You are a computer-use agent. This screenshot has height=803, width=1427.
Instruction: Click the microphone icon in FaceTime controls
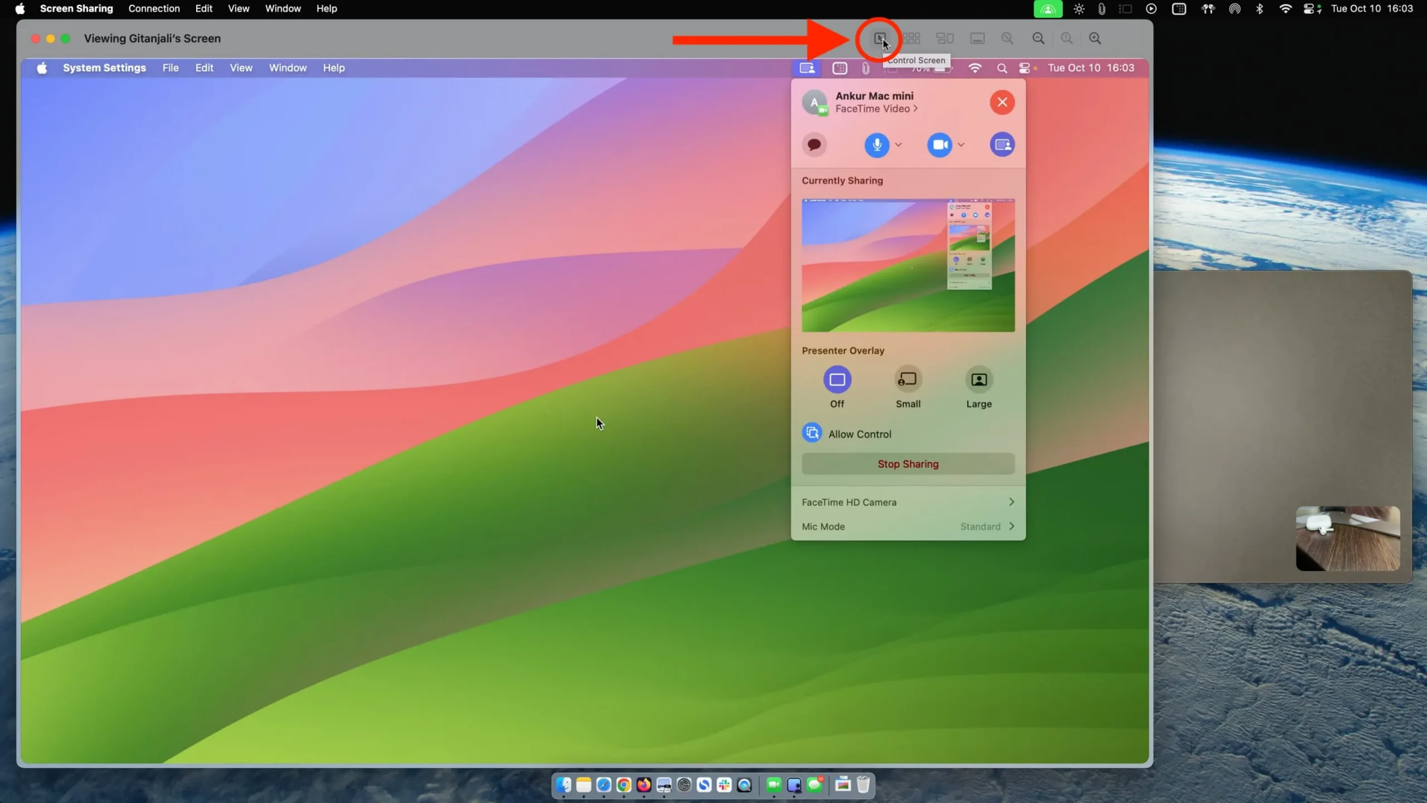click(x=876, y=144)
